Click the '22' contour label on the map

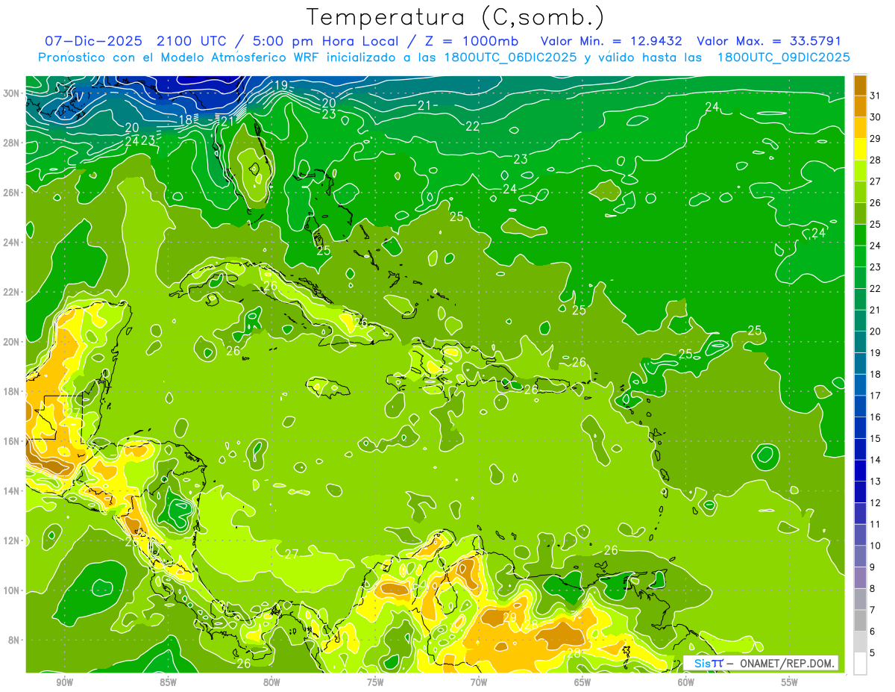pyautogui.click(x=472, y=126)
